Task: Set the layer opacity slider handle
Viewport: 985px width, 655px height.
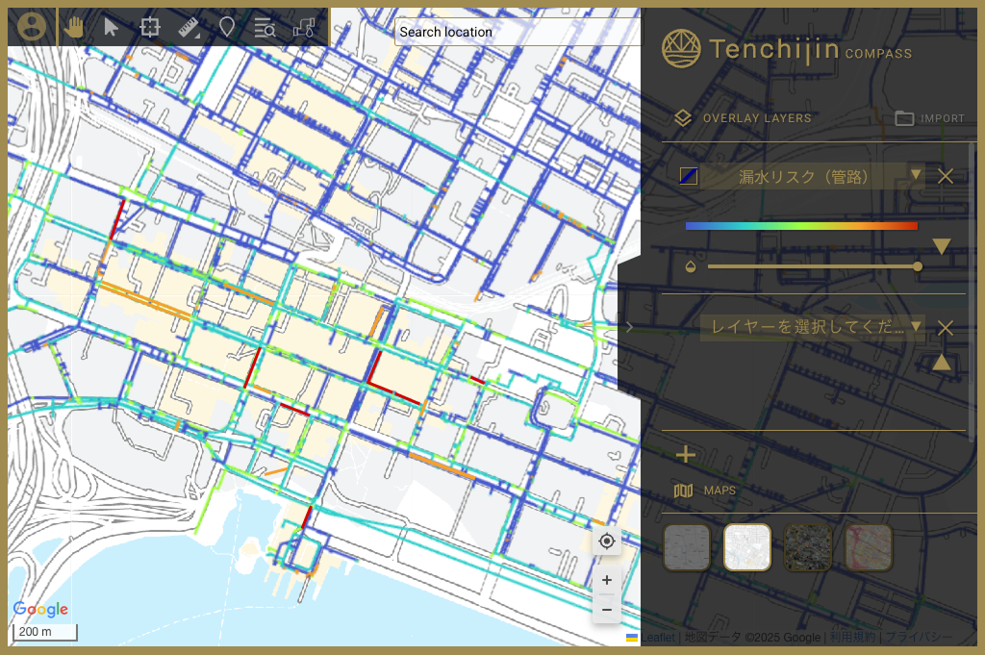Action: [x=918, y=266]
